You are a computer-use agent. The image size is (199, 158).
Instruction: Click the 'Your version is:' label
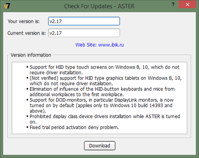tap(23, 22)
